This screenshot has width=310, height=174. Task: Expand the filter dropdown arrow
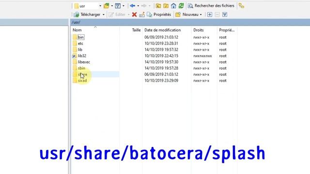[124, 6]
